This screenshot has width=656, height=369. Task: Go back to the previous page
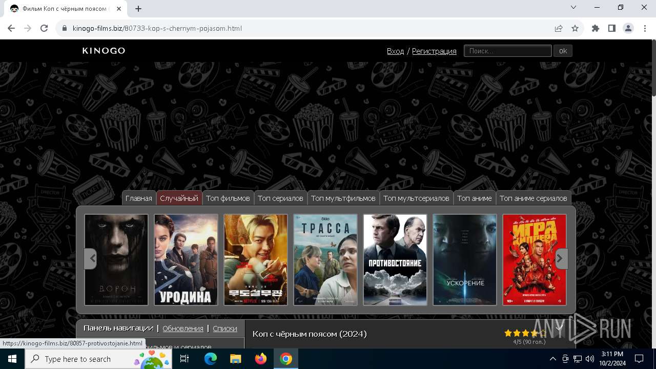(11, 28)
